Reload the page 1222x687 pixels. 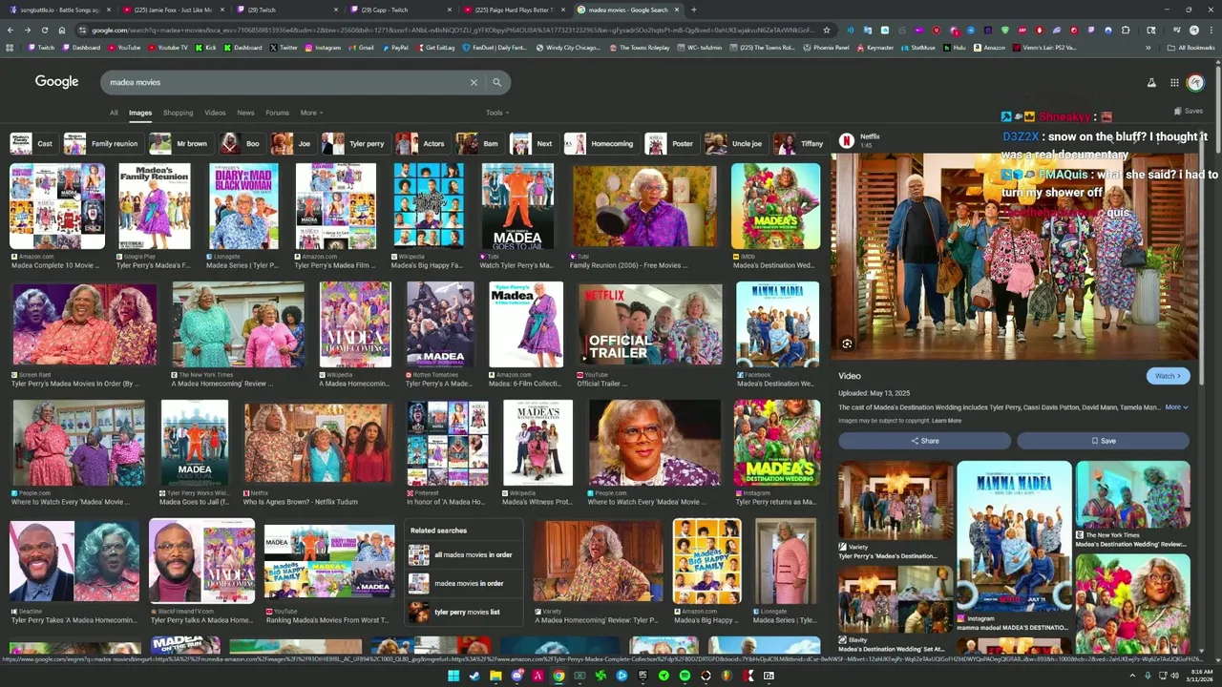click(44, 30)
